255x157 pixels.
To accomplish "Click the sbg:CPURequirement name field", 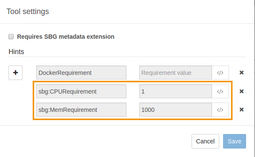I will [x=81, y=91].
